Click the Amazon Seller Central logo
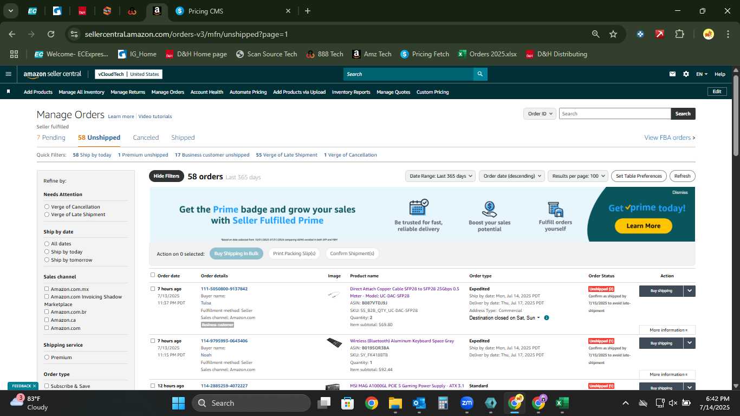Screen dimensions: 740x416 (x=52, y=74)
